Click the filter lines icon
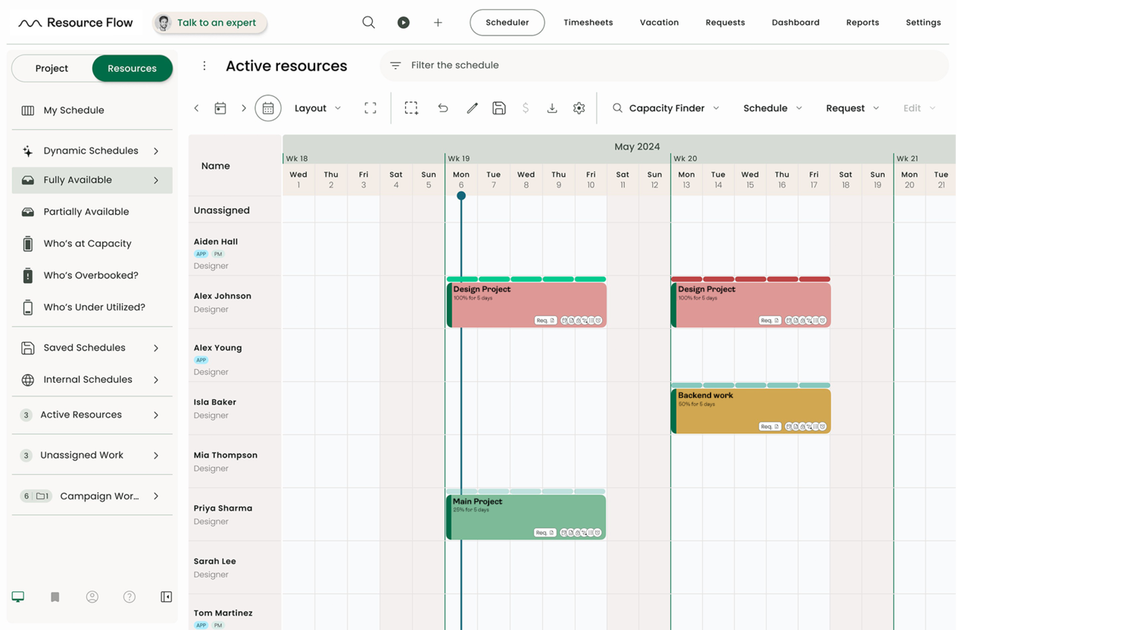The image size is (1121, 630). click(x=395, y=66)
